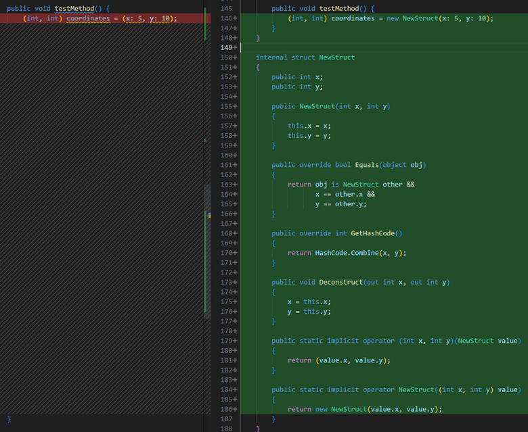Click the return new NewStruct statement line 186
The height and width of the screenshot is (432, 528).
pos(364,410)
